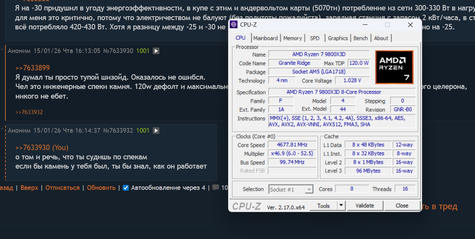
Task: Open the Tools button dropdown arrow
Action: click(x=341, y=206)
